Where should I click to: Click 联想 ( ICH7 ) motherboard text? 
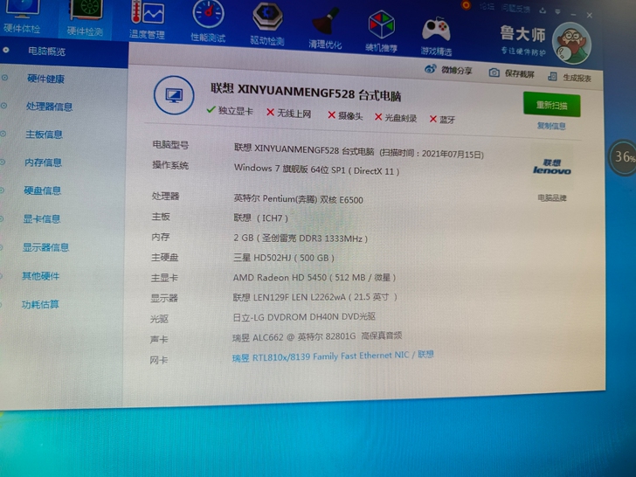261,218
